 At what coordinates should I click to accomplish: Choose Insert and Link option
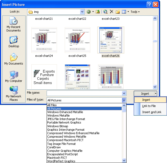coord(150,112)
